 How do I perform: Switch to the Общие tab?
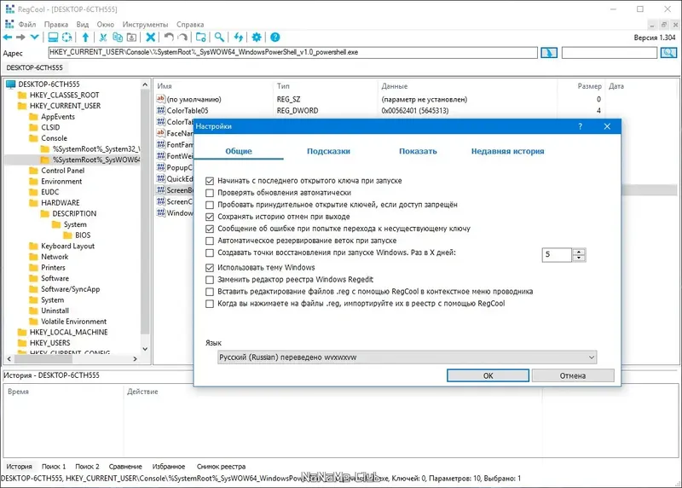pyautogui.click(x=239, y=151)
